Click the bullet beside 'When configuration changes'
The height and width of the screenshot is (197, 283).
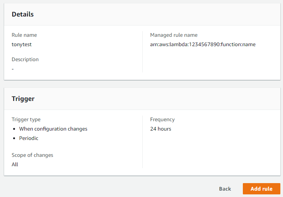(14, 129)
